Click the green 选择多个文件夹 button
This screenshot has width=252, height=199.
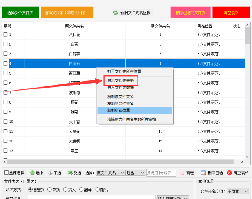(20, 13)
